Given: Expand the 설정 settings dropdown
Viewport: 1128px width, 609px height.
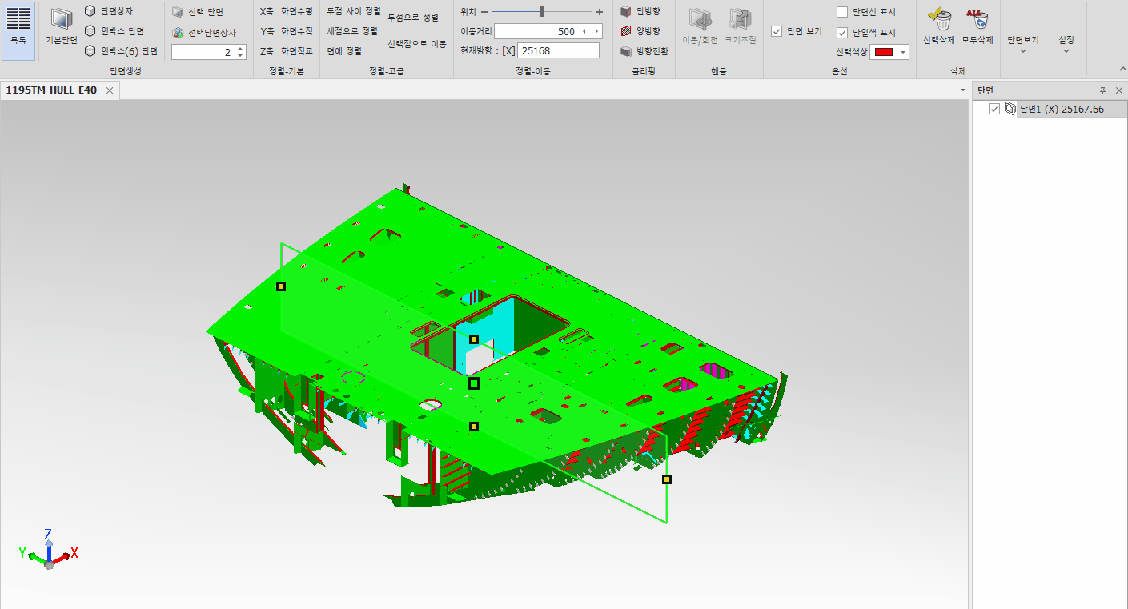Looking at the screenshot, I should point(1066,45).
